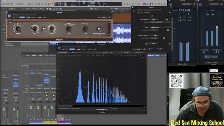The width and height of the screenshot is (224, 126).
Task: Click Input Volume knob in I/O plugin
Action: [x=168, y=30]
